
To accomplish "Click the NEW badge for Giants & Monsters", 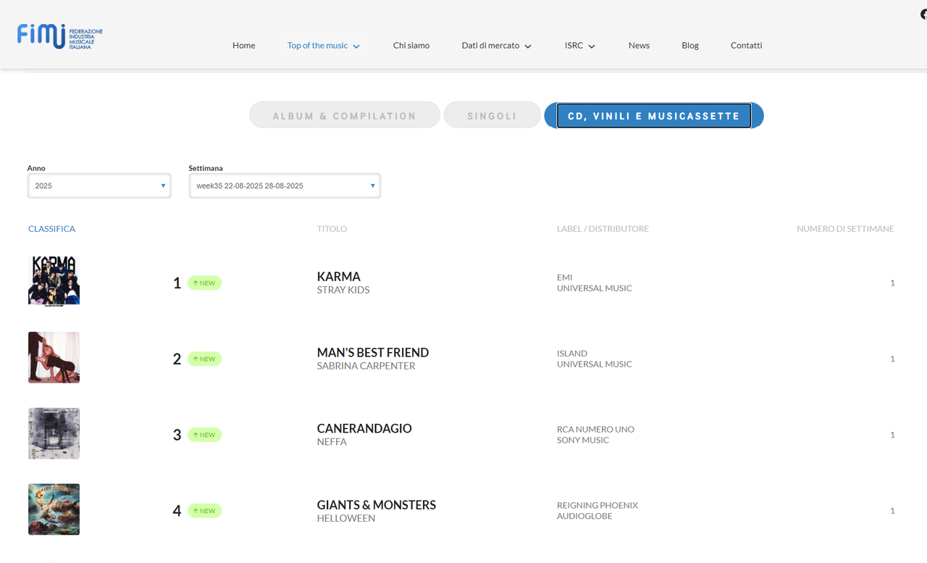I will pos(204,511).
